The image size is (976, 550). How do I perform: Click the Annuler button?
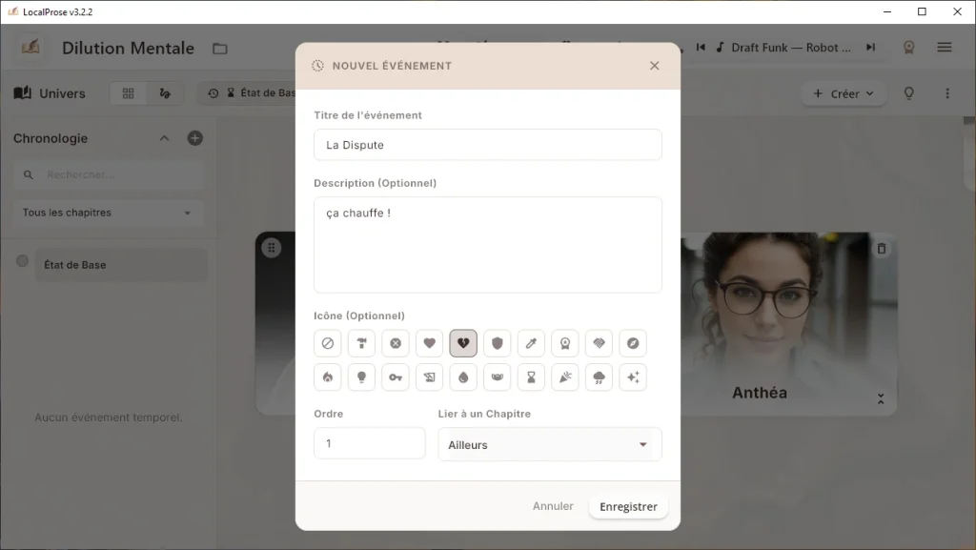click(x=553, y=506)
